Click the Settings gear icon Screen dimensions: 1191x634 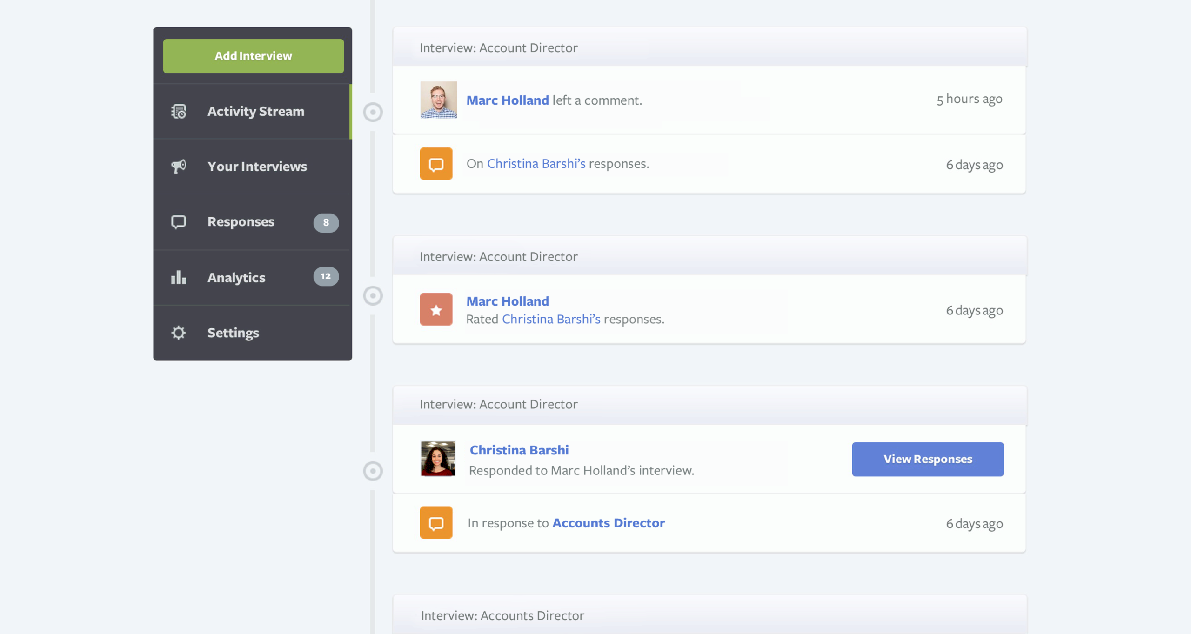pyautogui.click(x=179, y=333)
